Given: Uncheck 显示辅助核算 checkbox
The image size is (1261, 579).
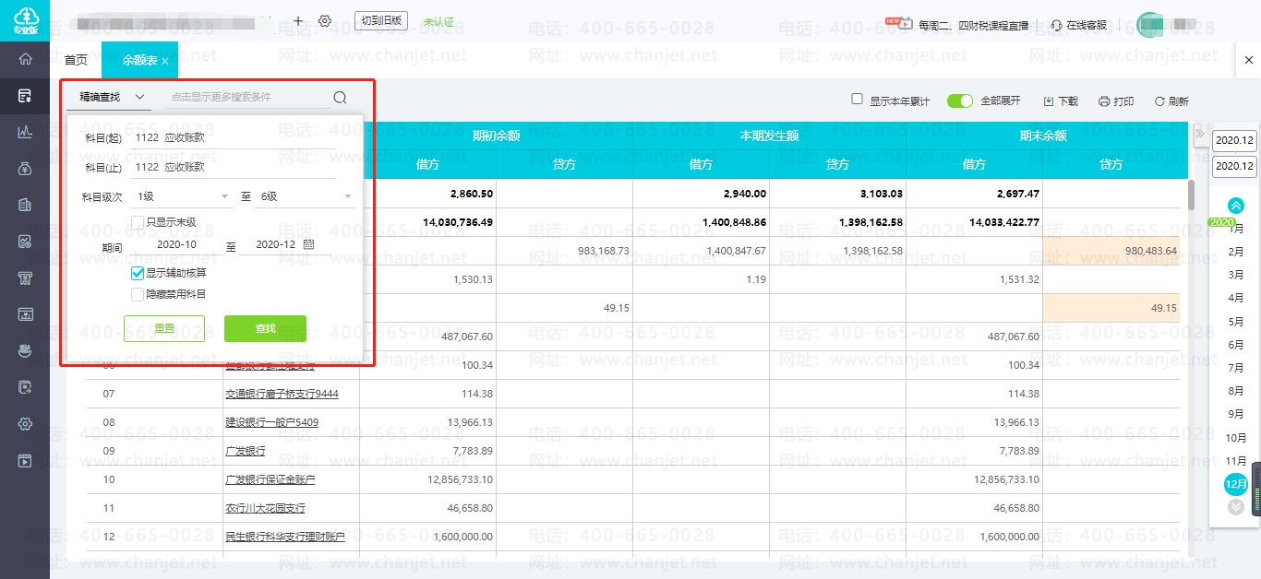Looking at the screenshot, I should [x=138, y=273].
